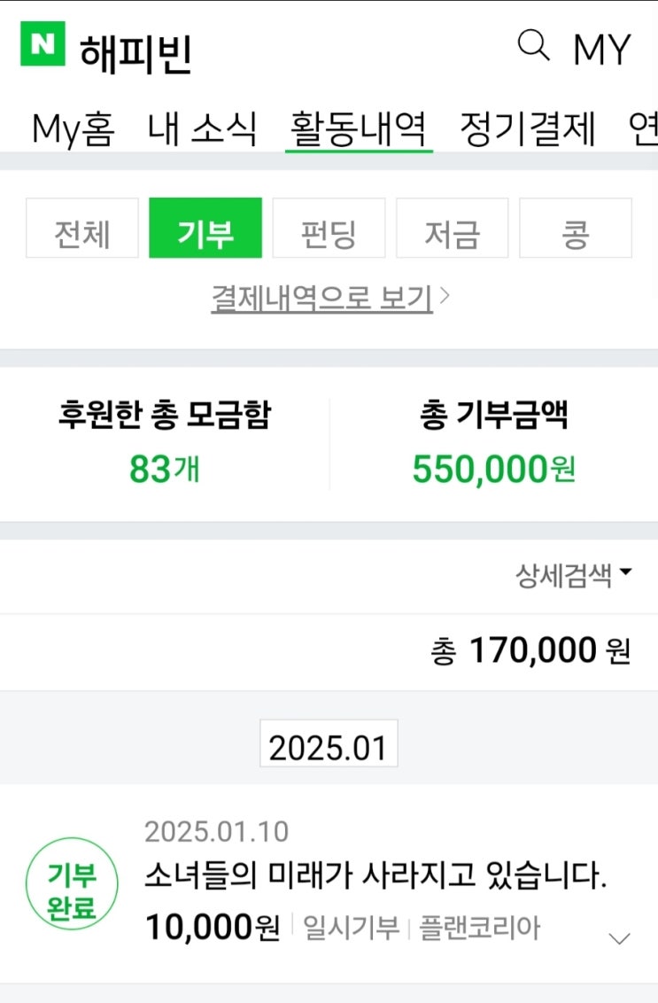Image resolution: width=658 pixels, height=1003 pixels.
Task: View the 83개 supported fundraisers count
Action: click(165, 470)
